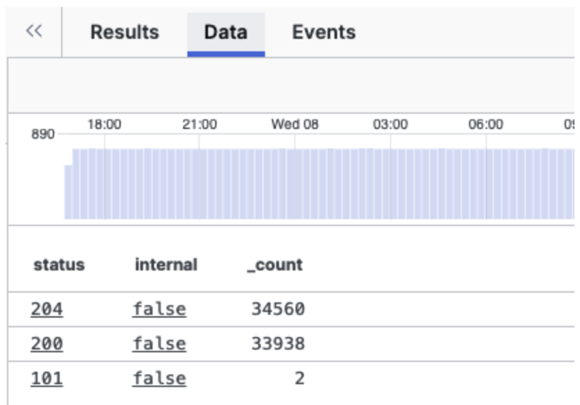This screenshot has height=405, width=580.
Task: Click the _count column header
Action: point(275,264)
